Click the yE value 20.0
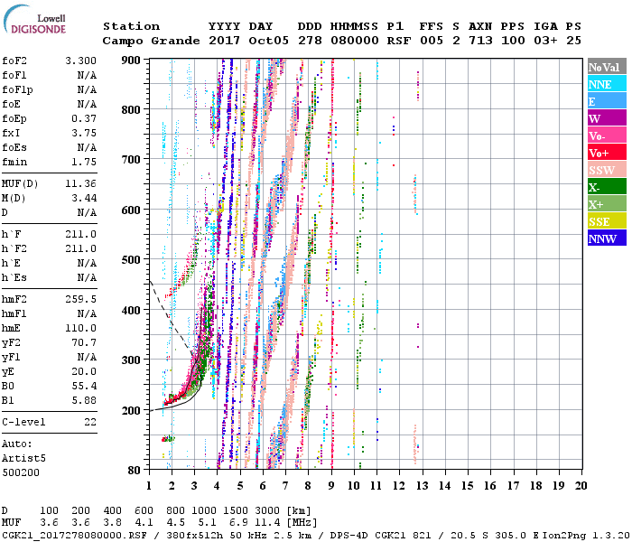The height and width of the screenshot is (542, 632). click(84, 372)
